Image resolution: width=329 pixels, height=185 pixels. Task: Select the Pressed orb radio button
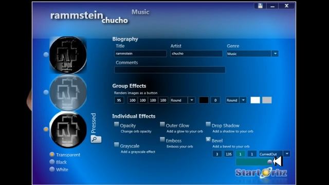[46, 129]
